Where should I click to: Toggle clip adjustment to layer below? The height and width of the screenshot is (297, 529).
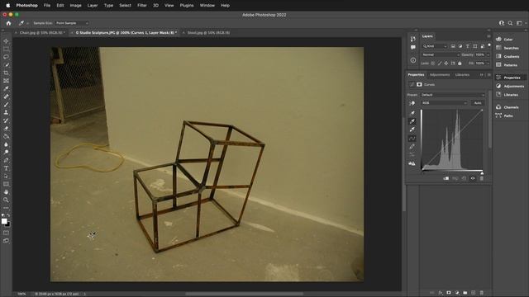pyautogui.click(x=446, y=178)
